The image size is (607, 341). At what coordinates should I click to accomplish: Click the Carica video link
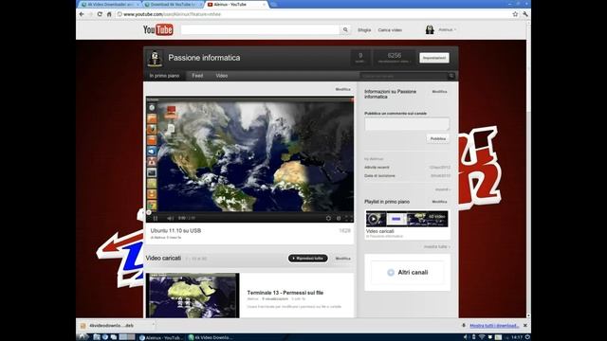(x=390, y=29)
